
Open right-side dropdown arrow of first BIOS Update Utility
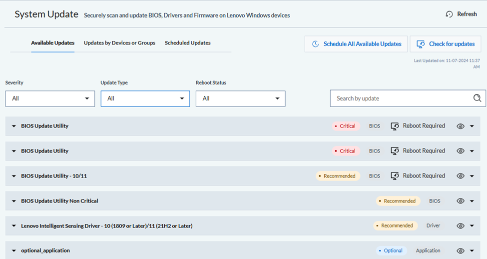(472, 126)
